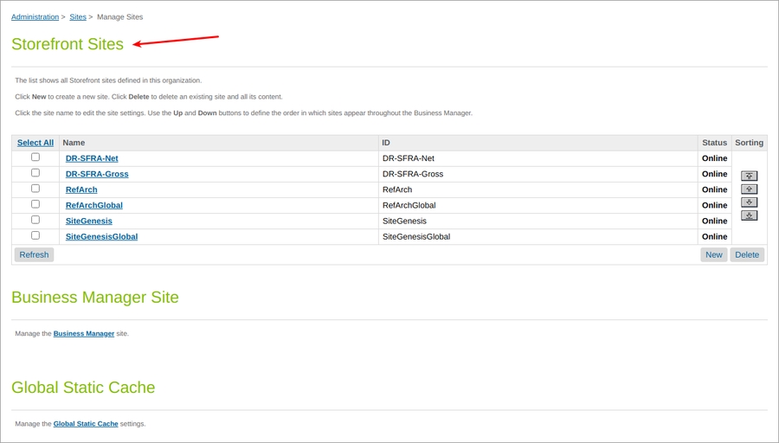Image resolution: width=779 pixels, height=443 pixels.
Task: Toggle the SiteGenesisGlobal checkbox
Action: 35,235
